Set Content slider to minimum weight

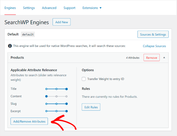46,96
